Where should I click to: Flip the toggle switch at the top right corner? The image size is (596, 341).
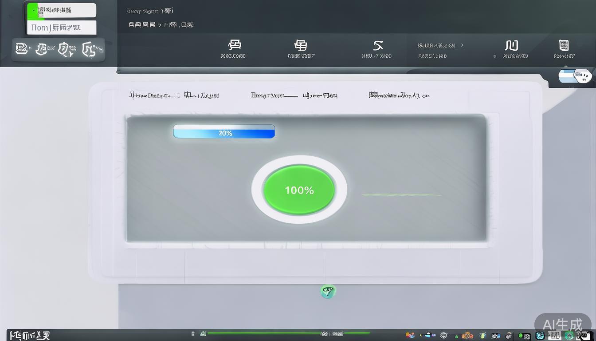click(x=575, y=75)
